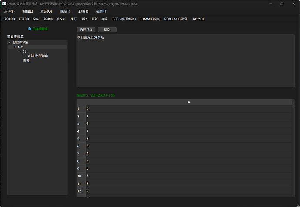Click the 数据库对象 panel heading
Image resolution: width=300 pixels, height=207 pixels.
[x=16, y=37]
